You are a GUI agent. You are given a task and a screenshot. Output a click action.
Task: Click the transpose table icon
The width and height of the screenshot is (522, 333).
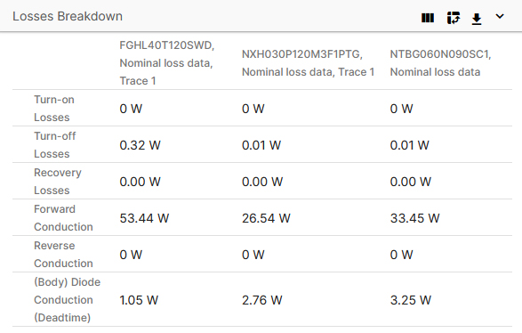tap(454, 18)
